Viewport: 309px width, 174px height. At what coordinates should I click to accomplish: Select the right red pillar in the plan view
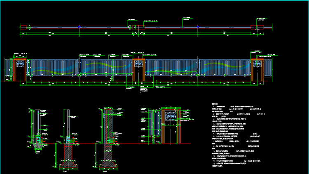coord(254,27)
